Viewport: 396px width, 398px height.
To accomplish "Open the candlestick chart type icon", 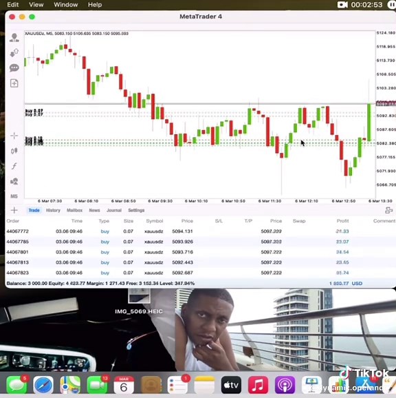I will pos(14,151).
